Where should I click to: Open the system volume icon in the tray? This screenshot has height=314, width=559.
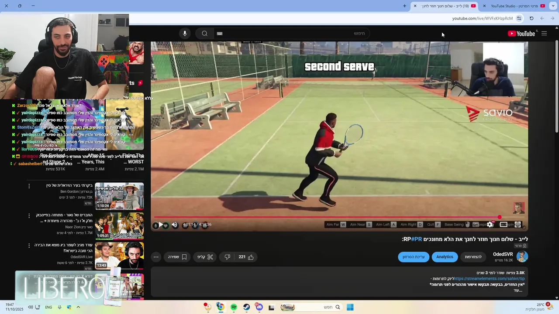pyautogui.click(x=31, y=307)
